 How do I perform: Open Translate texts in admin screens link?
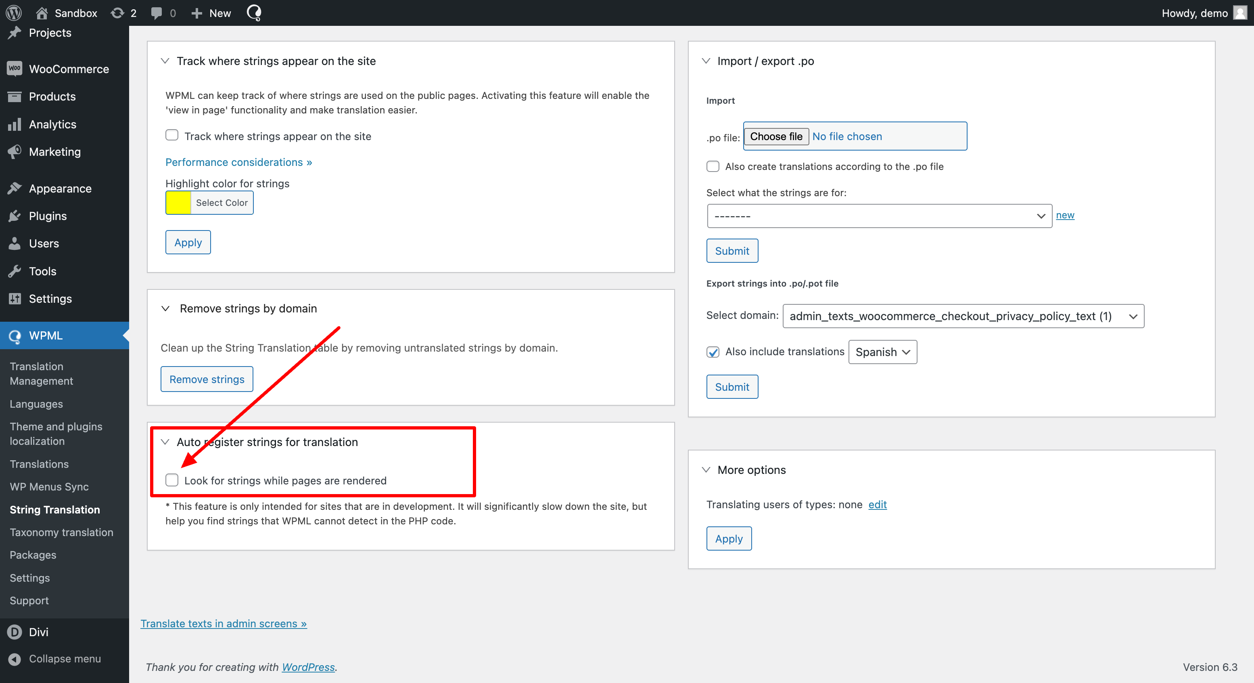224,624
